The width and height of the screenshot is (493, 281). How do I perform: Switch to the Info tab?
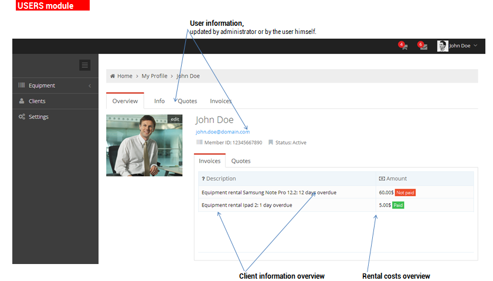coord(159,101)
